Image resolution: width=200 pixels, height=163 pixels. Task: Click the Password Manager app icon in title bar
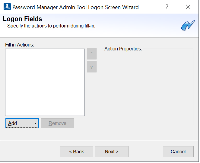point(7,7)
